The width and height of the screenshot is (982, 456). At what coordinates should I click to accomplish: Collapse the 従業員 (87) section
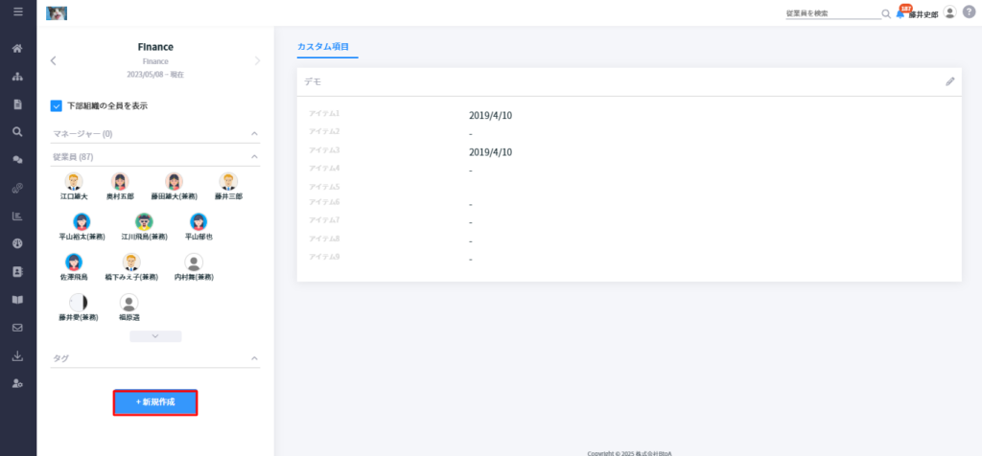point(254,156)
